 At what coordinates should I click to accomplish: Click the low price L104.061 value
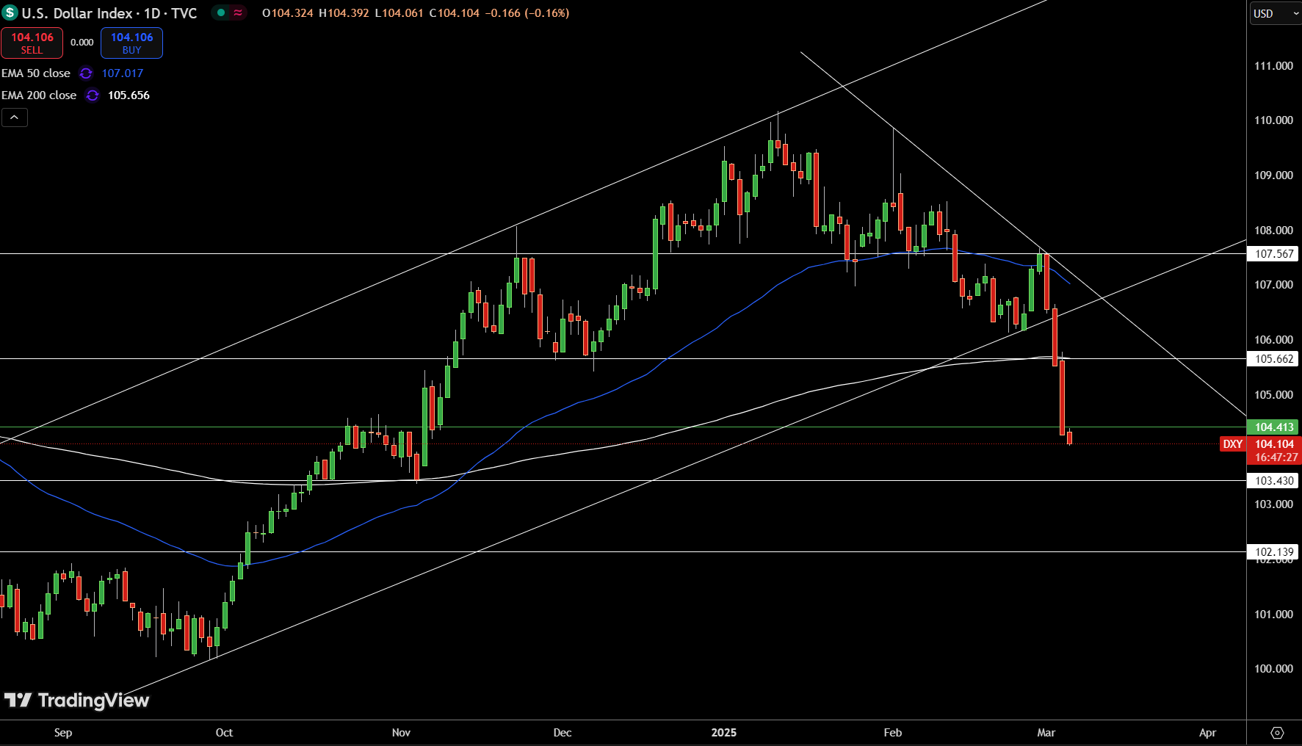point(399,13)
